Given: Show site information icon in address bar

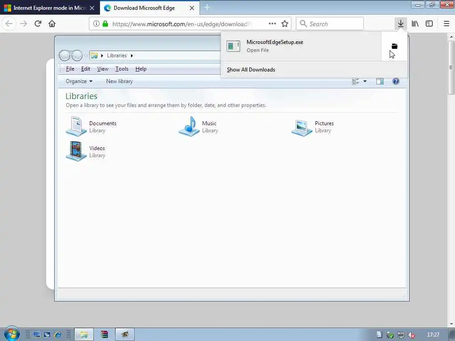Looking at the screenshot, I should tap(96, 24).
